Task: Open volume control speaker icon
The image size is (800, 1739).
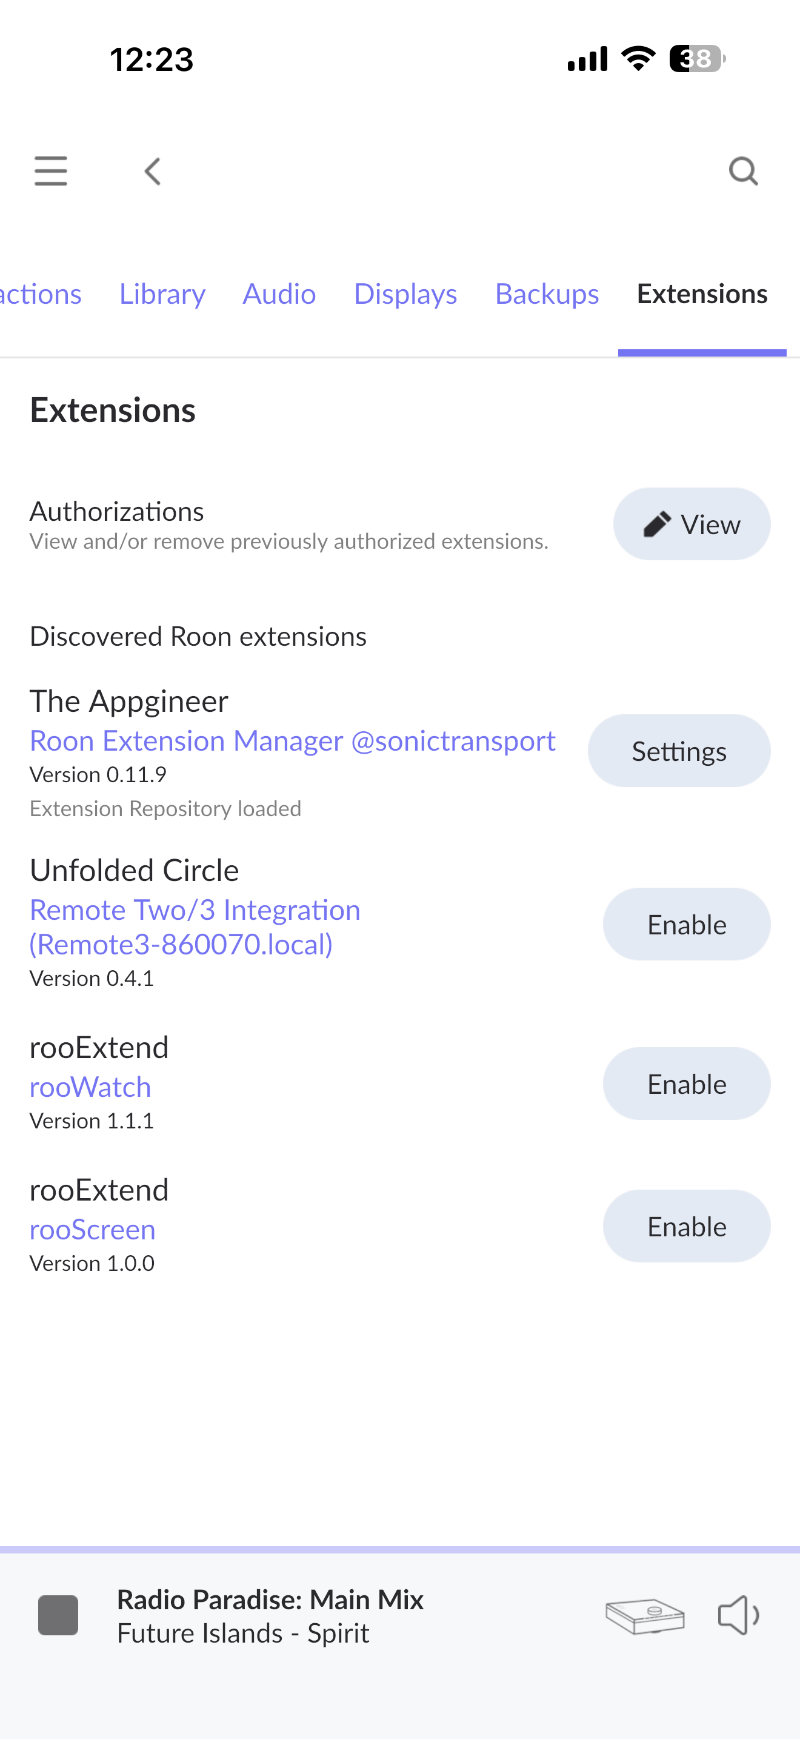Action: [x=739, y=1615]
